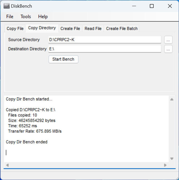Minimize the DiskBench window

[134, 6]
